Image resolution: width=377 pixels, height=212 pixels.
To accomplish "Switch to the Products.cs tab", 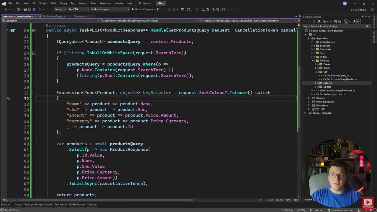I will tap(80, 17).
